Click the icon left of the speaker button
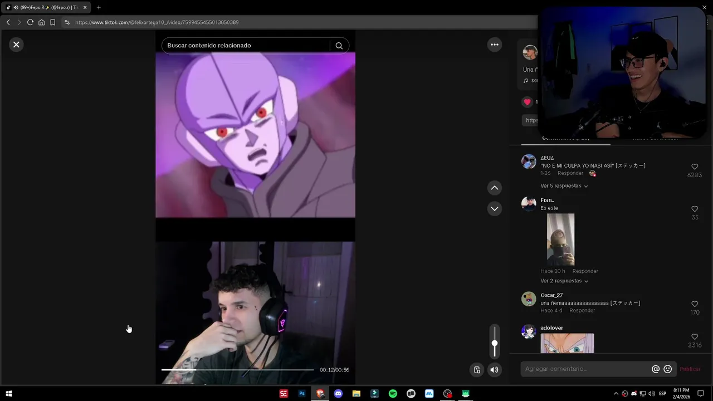Image resolution: width=713 pixels, height=401 pixels. pyautogui.click(x=477, y=370)
